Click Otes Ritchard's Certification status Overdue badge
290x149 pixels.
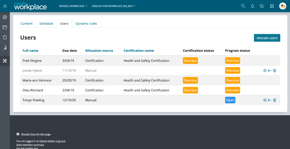click(190, 90)
